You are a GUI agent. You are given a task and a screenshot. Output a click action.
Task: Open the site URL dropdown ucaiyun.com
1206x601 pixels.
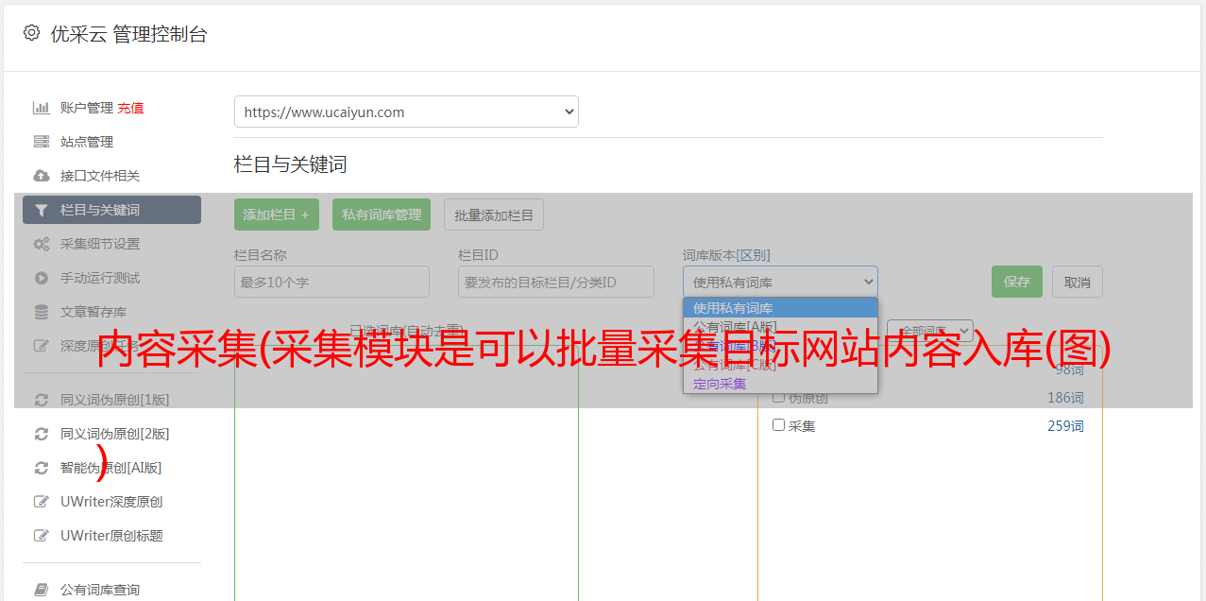(406, 112)
